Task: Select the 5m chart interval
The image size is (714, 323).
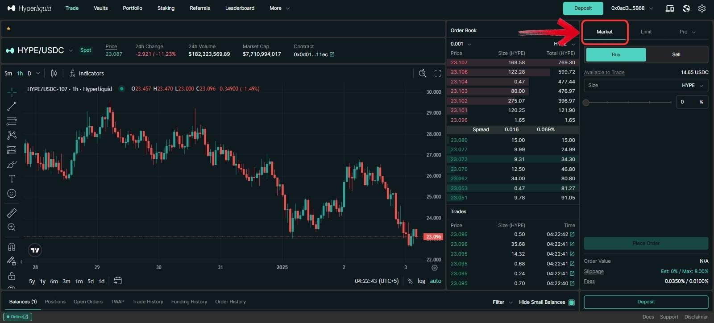Action: [8, 73]
